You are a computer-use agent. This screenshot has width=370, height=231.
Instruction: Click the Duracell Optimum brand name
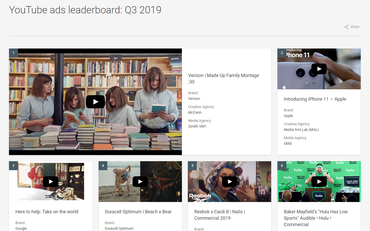119,228
